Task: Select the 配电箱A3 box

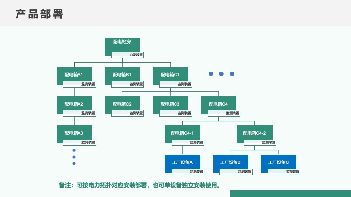Action: (x=74, y=133)
